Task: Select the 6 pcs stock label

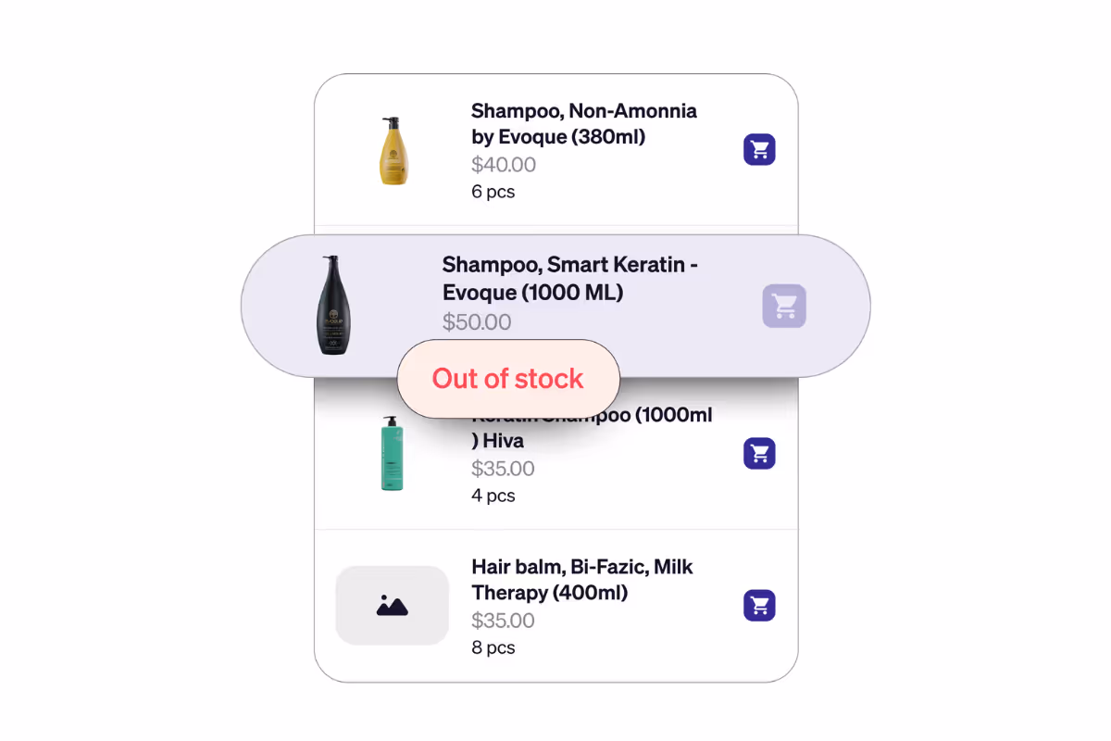Action: coord(493,191)
